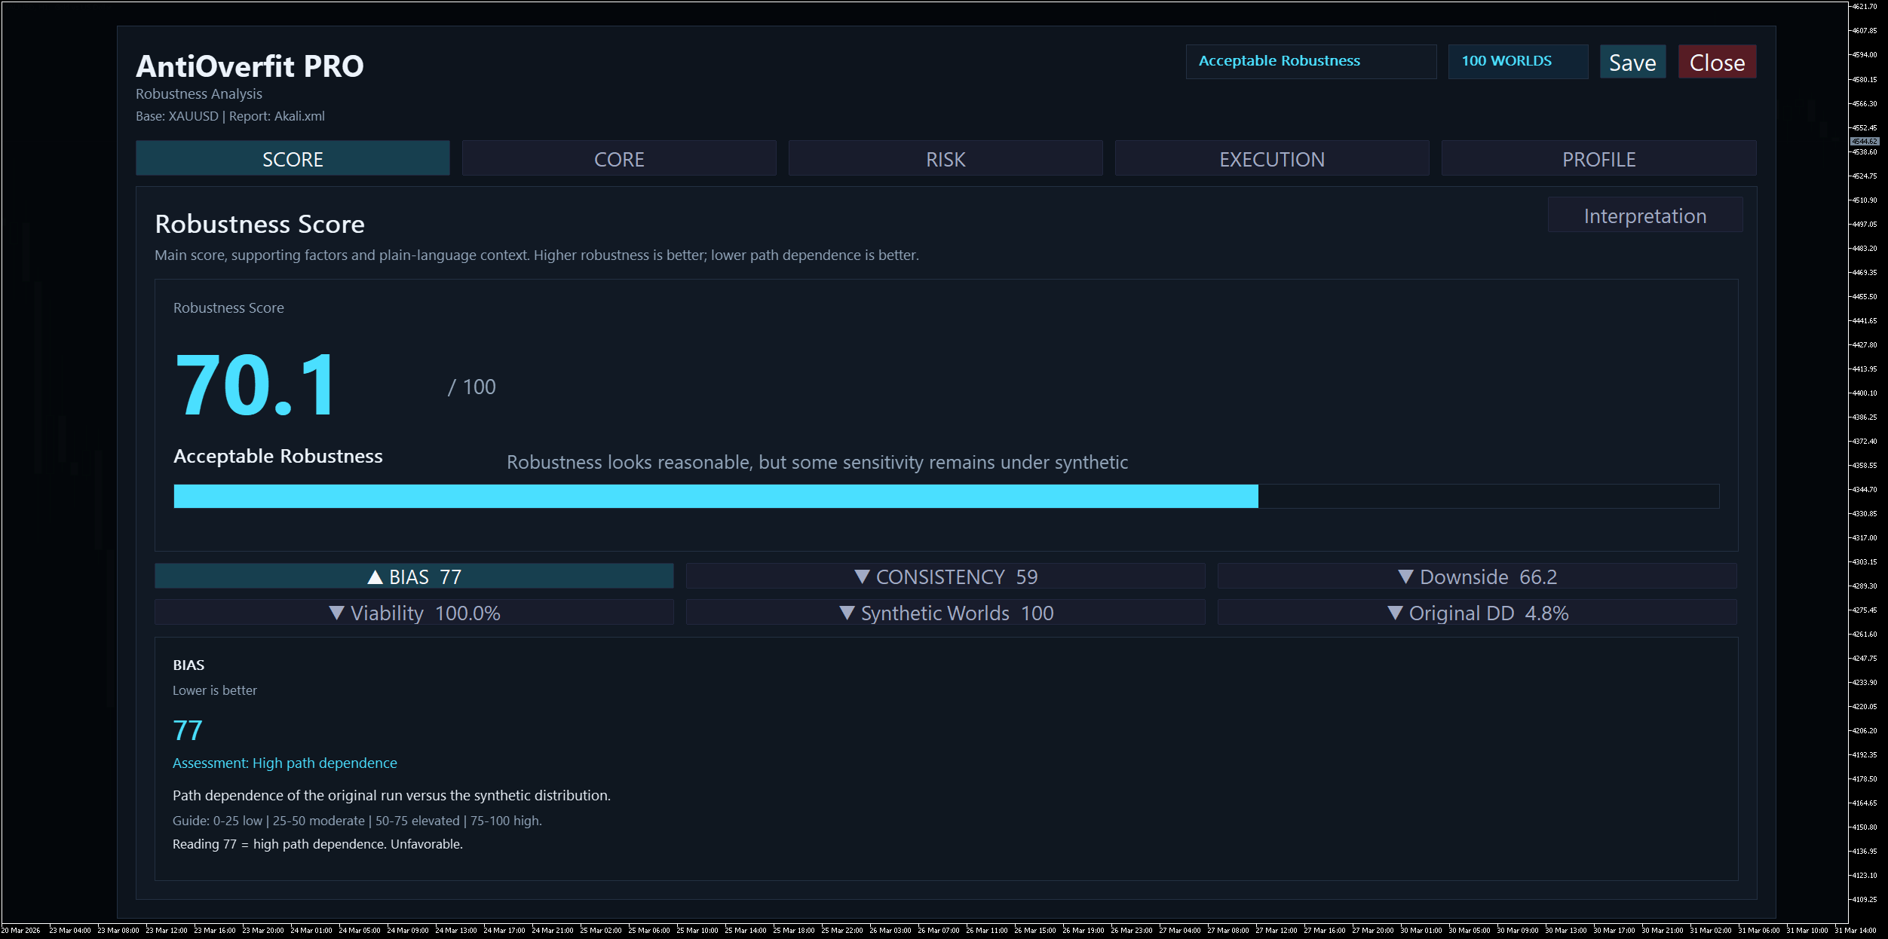Viewport: 1888px width, 939px height.
Task: Collapse the BIAS 77 factor panel
Action: (x=414, y=577)
